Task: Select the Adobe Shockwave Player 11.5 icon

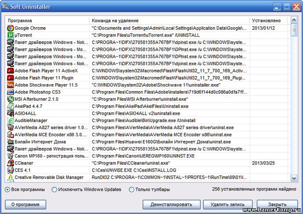Action: pyautogui.click(x=10, y=85)
